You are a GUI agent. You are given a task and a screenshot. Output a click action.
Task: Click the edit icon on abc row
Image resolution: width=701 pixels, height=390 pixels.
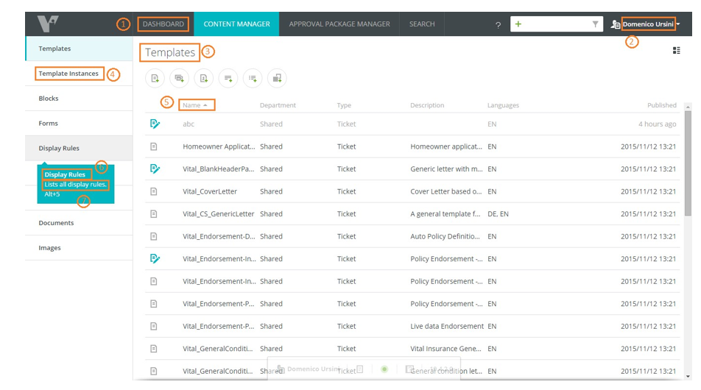click(x=155, y=124)
